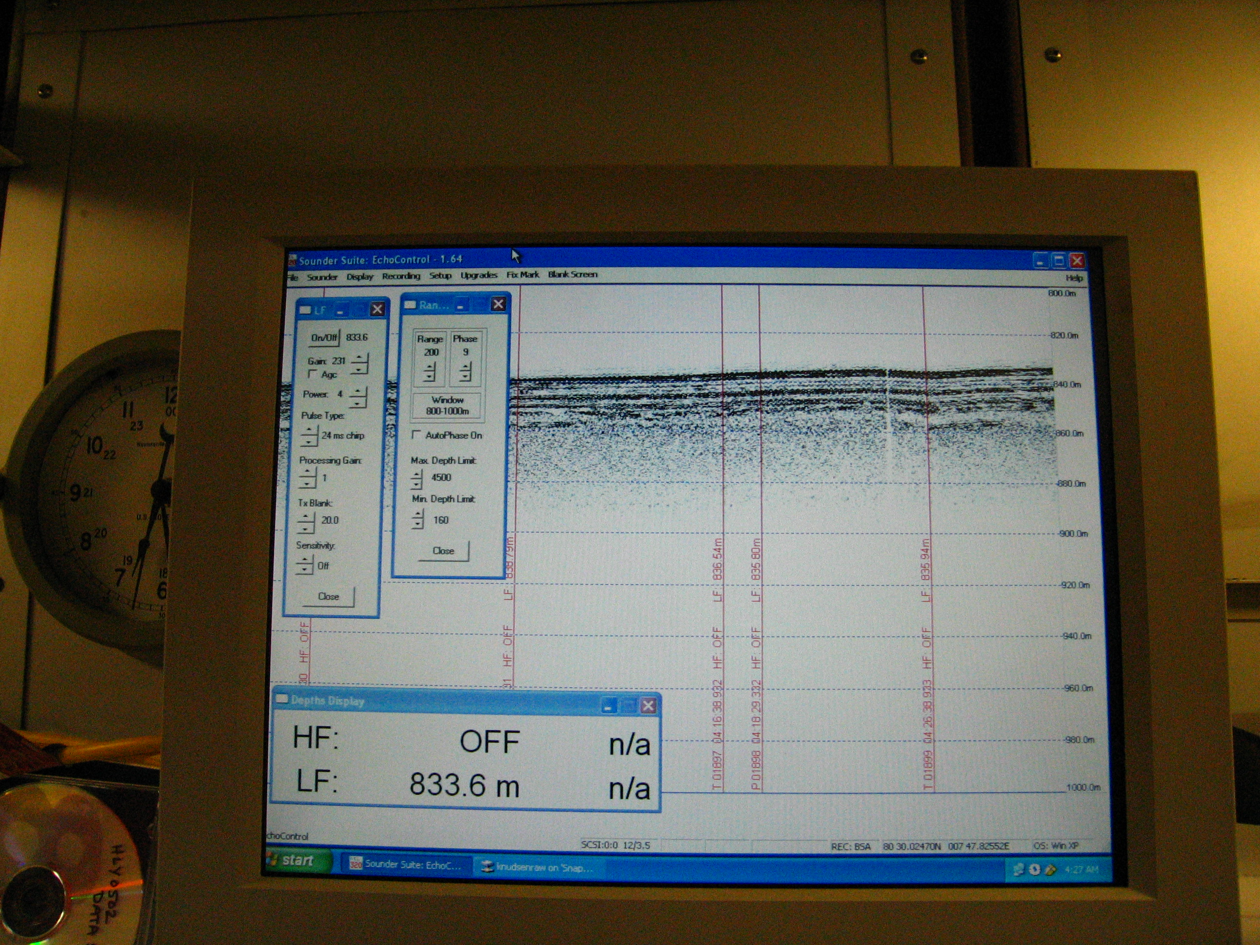Open the Recording menu
The height and width of the screenshot is (945, 1260).
click(401, 276)
